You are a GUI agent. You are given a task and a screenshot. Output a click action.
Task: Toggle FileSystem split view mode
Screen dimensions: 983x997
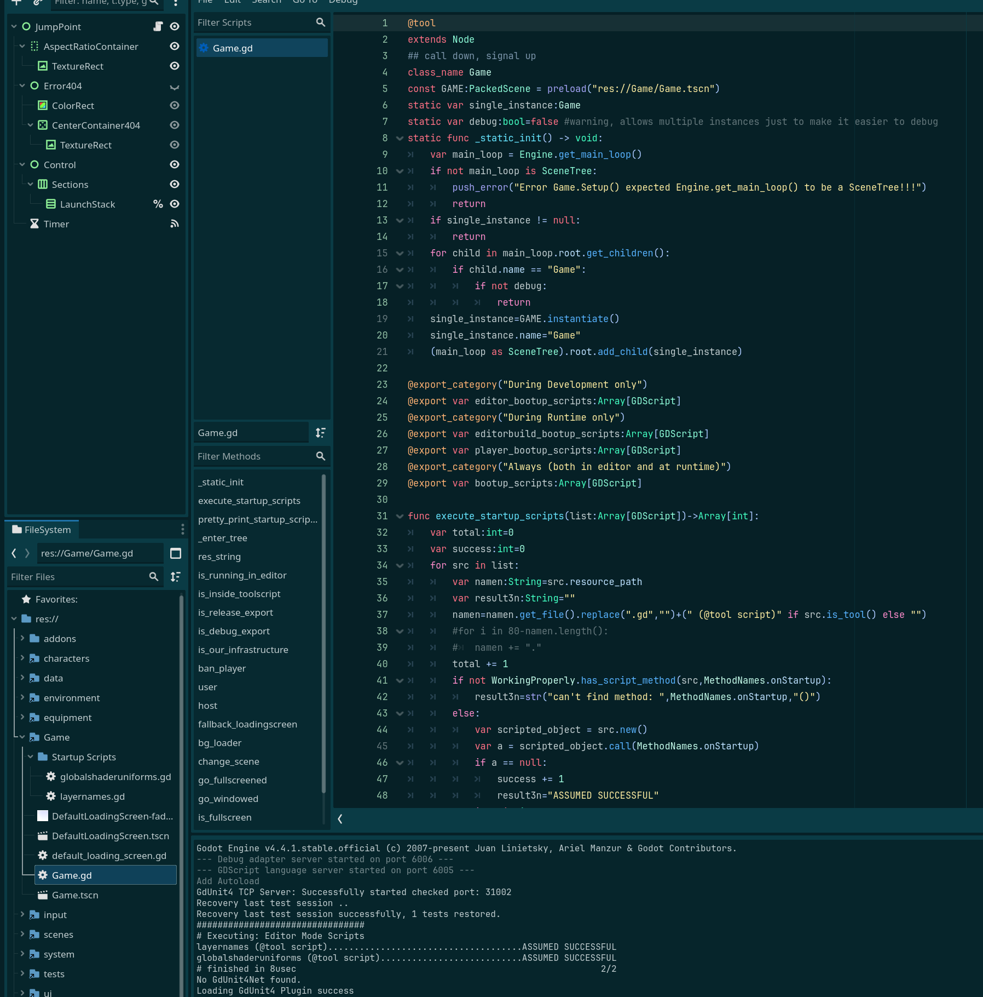pos(176,553)
